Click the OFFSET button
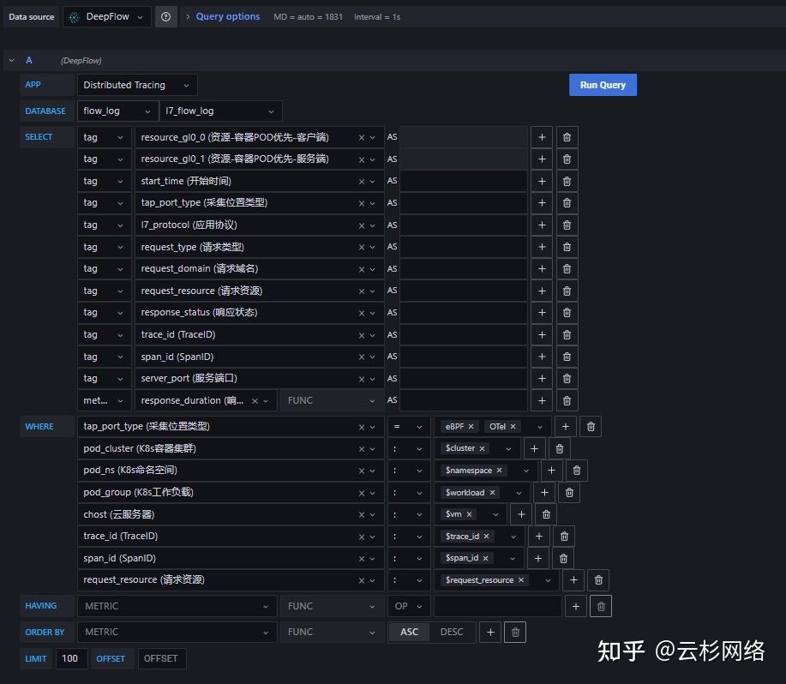The width and height of the screenshot is (786, 684). pyautogui.click(x=161, y=658)
